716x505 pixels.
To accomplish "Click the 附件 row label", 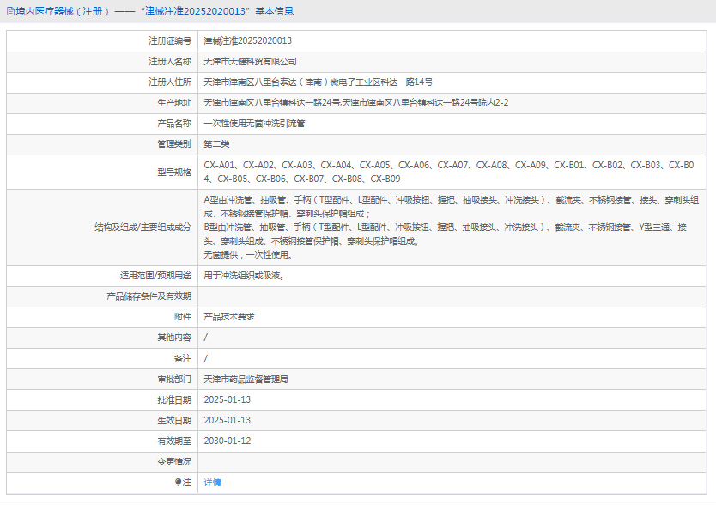I will coord(183,317).
